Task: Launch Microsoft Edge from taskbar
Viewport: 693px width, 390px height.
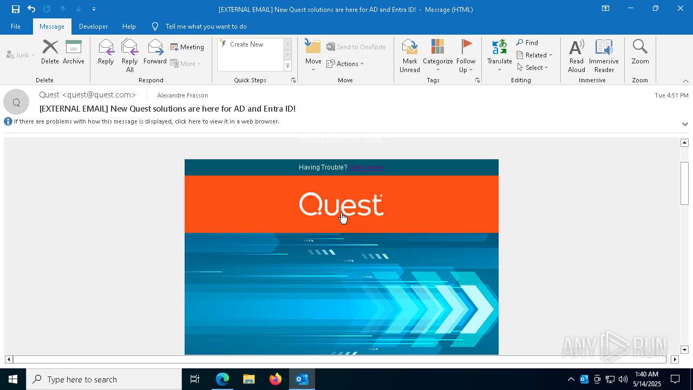Action: (223, 379)
